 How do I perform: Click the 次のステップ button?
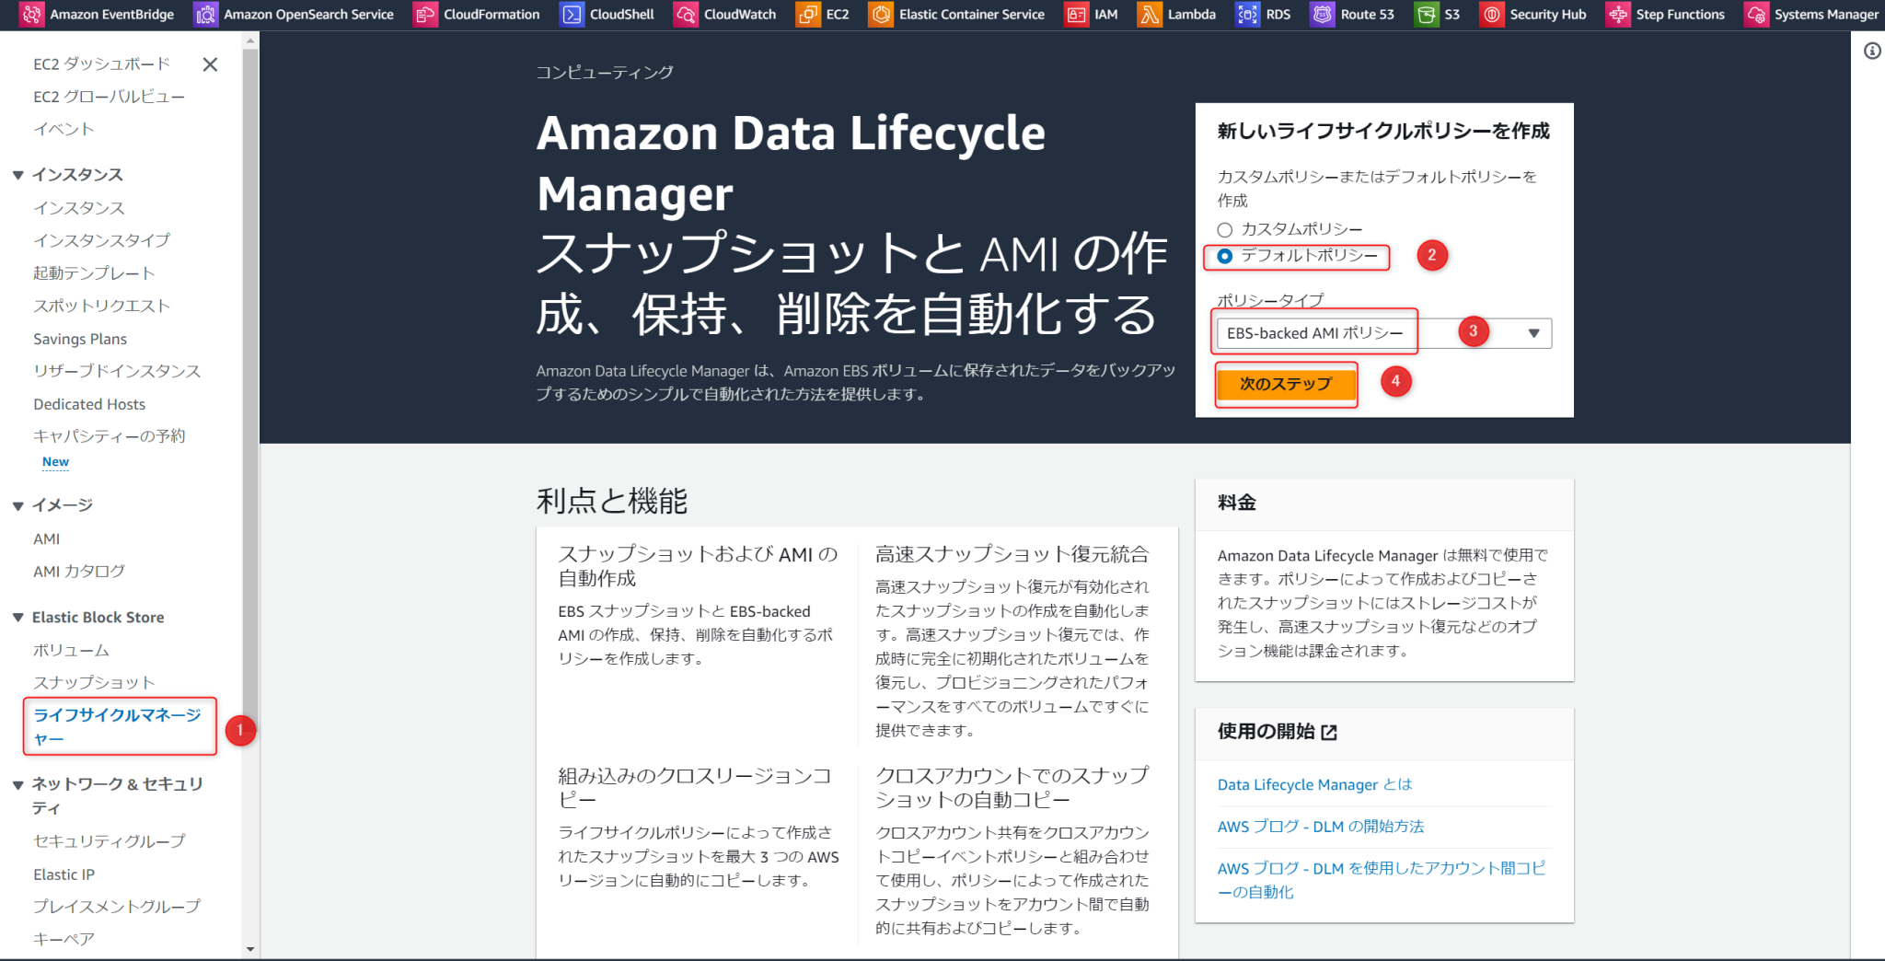[x=1286, y=385]
